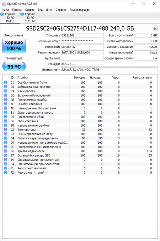Open the Сервис menu

pos(30,10)
